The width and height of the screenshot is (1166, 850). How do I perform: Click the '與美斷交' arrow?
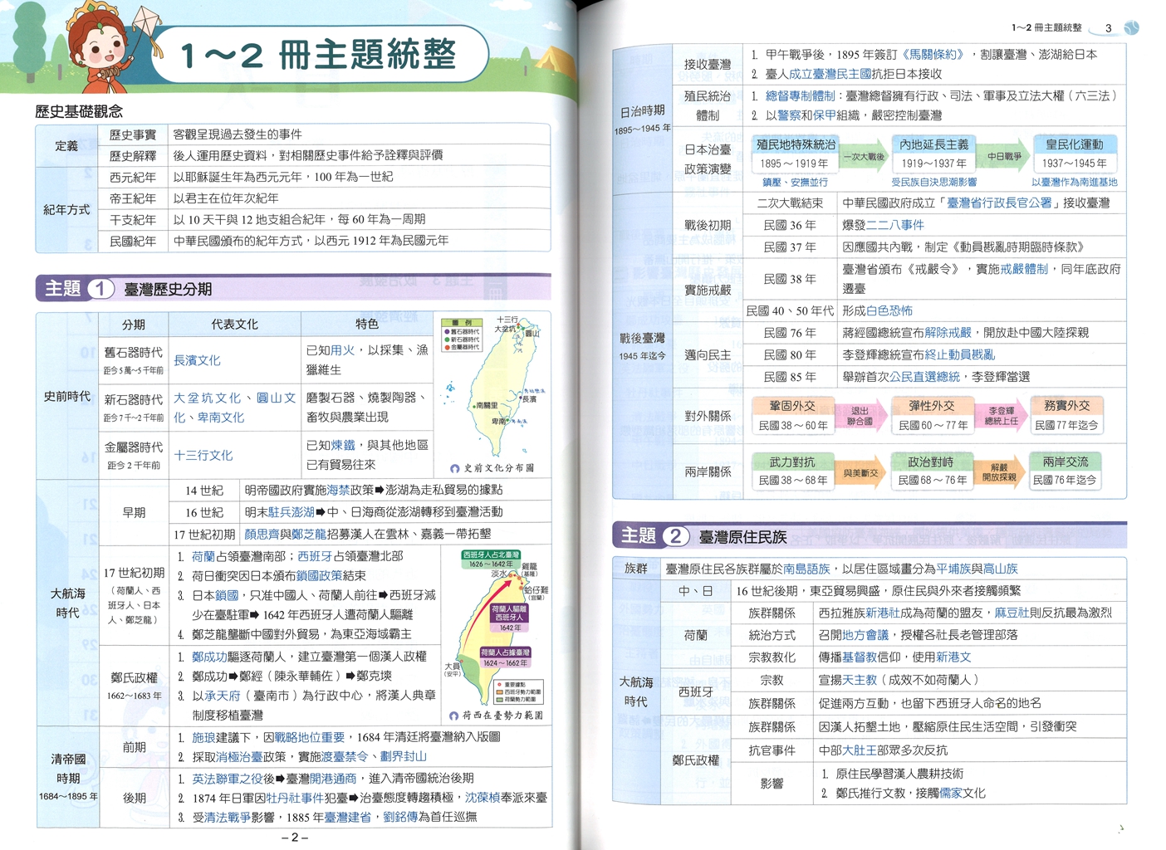coord(860,473)
